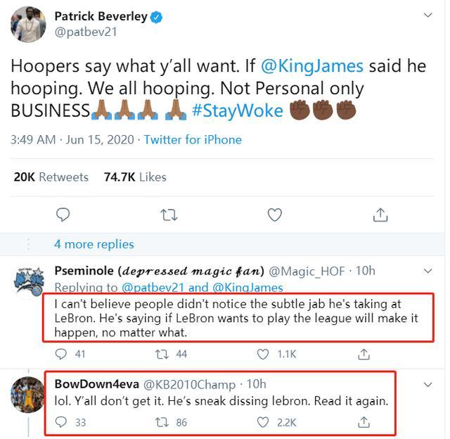This screenshot has width=450, height=439.
Task: Reply to Patrick Beverley's main tweet
Action: (63, 214)
